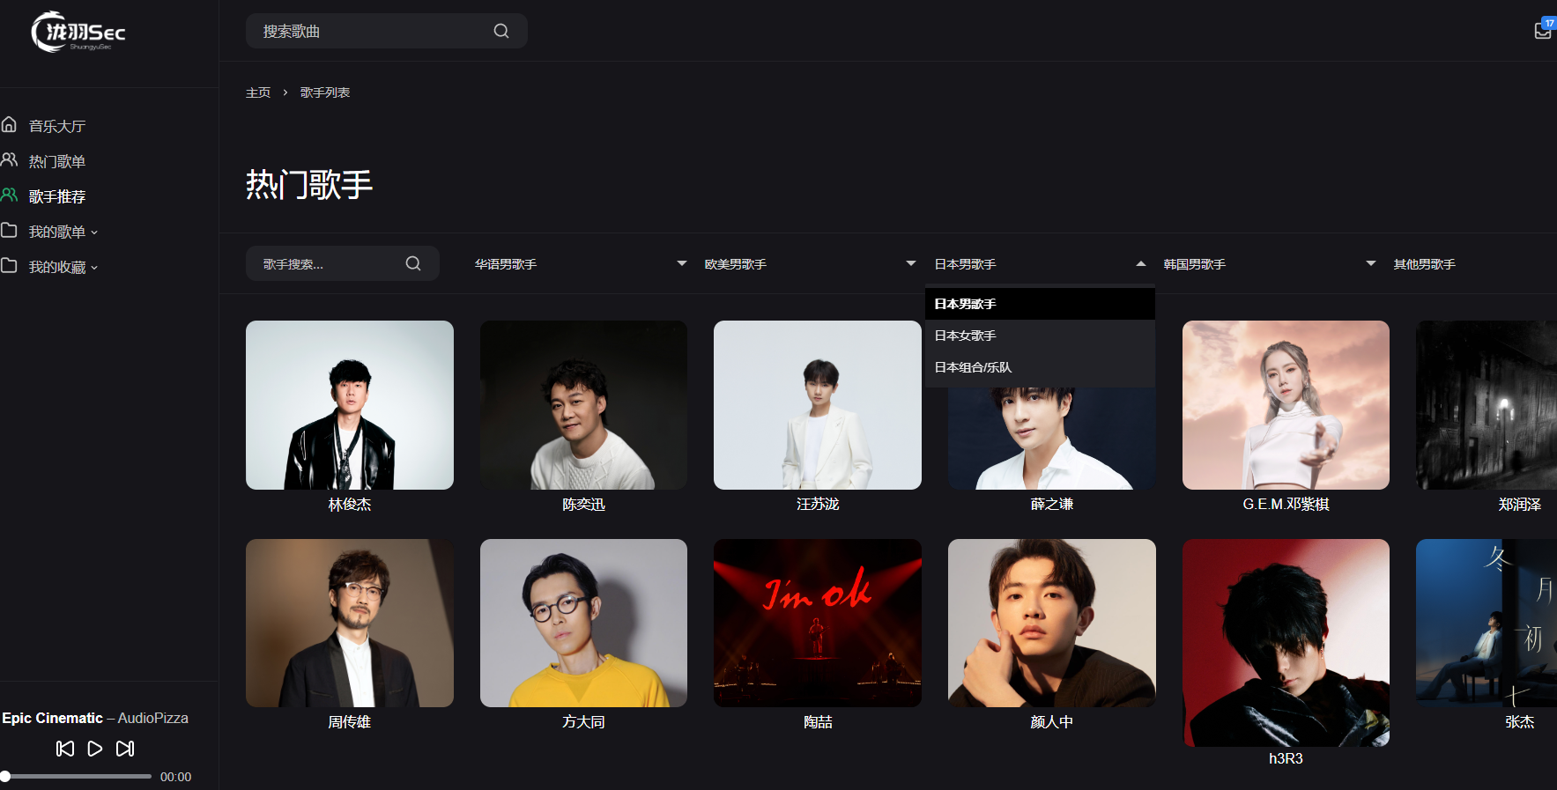The height and width of the screenshot is (790, 1557).
Task: Click the search icon in top song search bar
Action: [x=500, y=31]
